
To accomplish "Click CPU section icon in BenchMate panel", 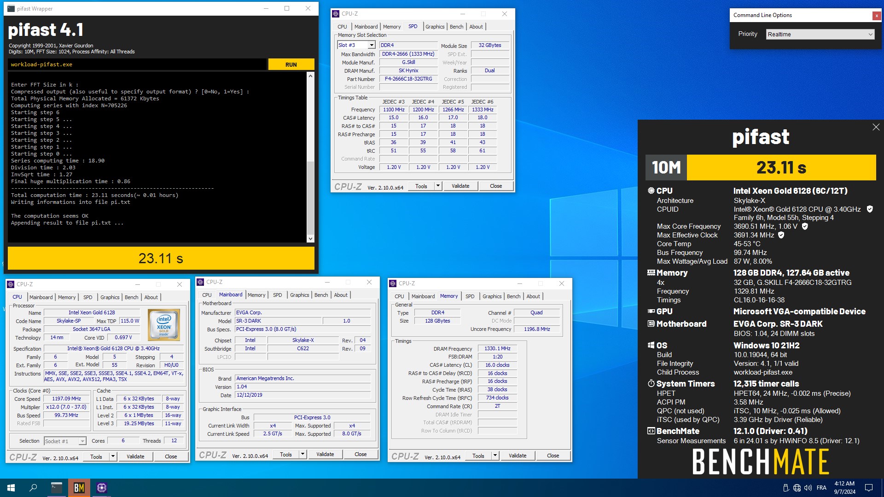I will coord(651,191).
